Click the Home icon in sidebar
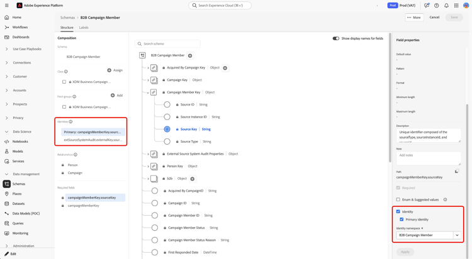 click(x=7, y=18)
